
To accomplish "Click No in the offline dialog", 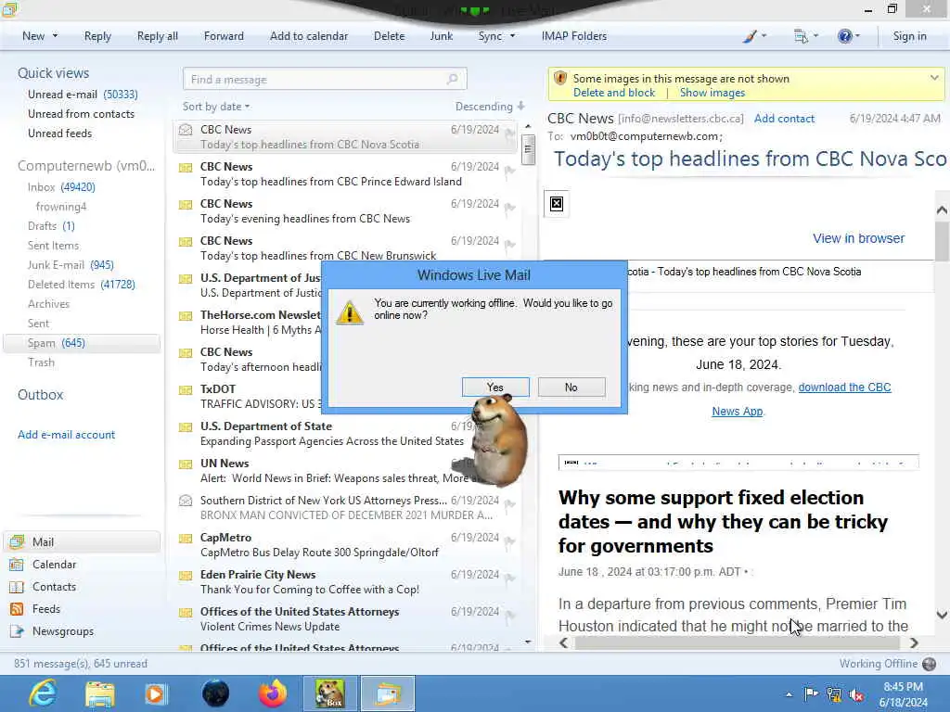I will 571,387.
